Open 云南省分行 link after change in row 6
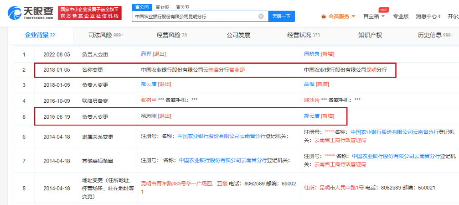The height and width of the screenshot is (205, 459). 395,132
